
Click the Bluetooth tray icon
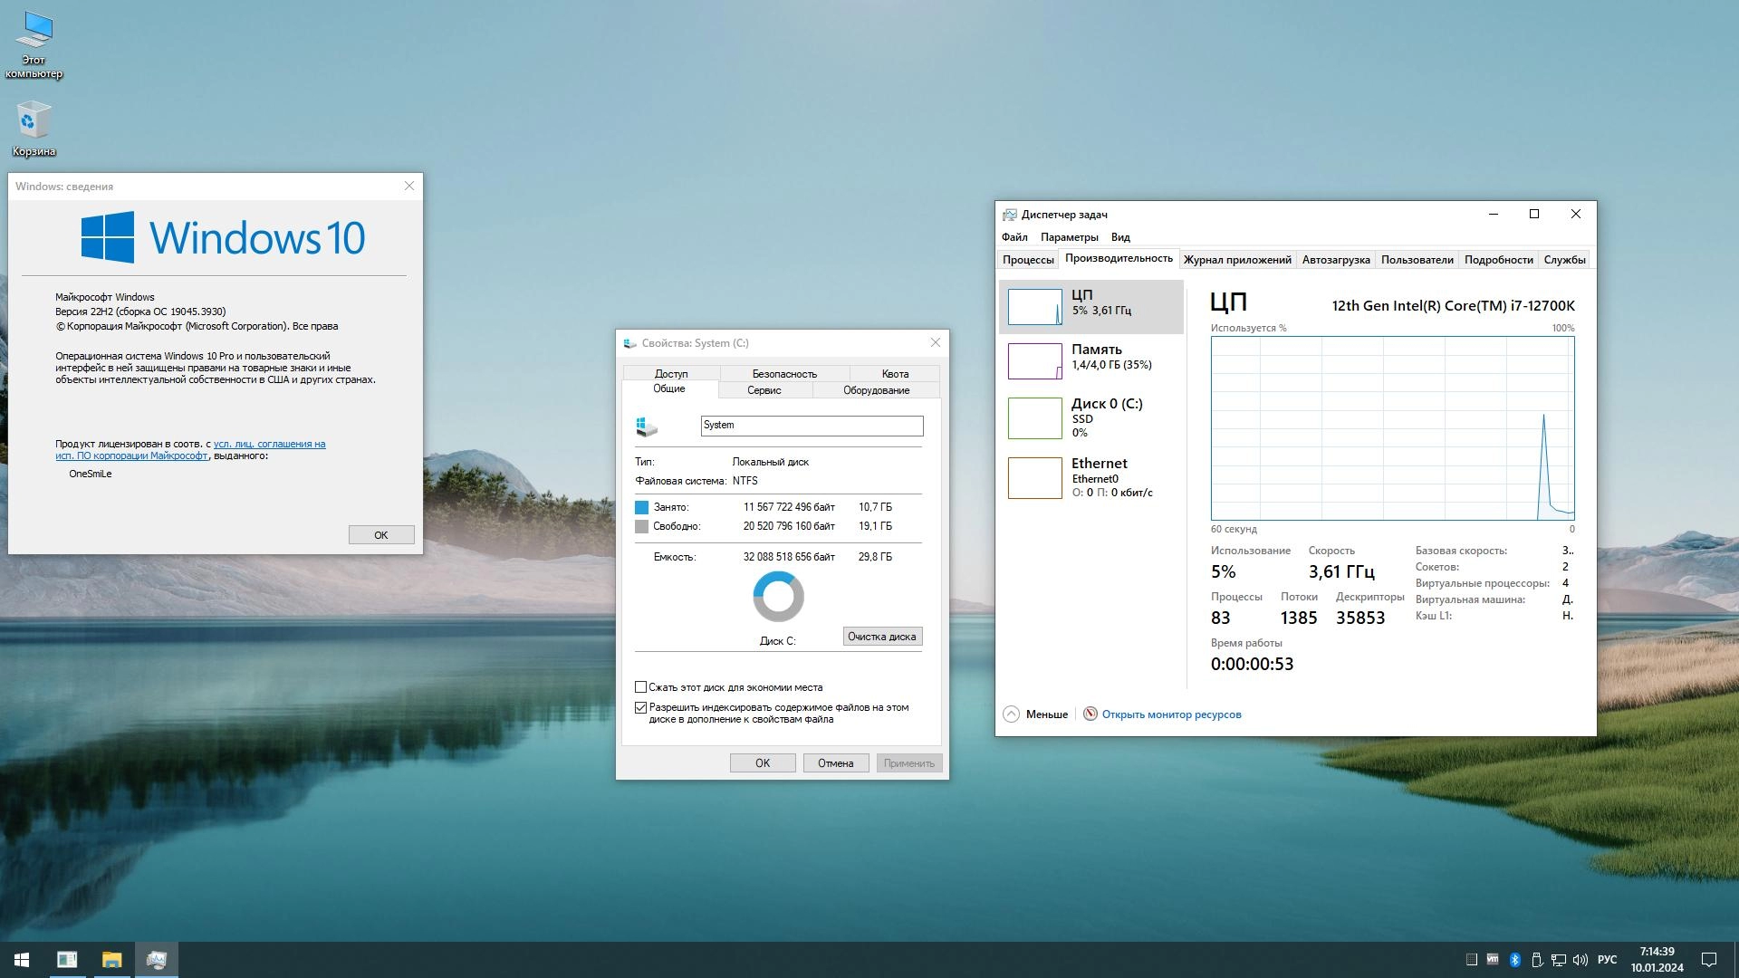coord(1514,960)
